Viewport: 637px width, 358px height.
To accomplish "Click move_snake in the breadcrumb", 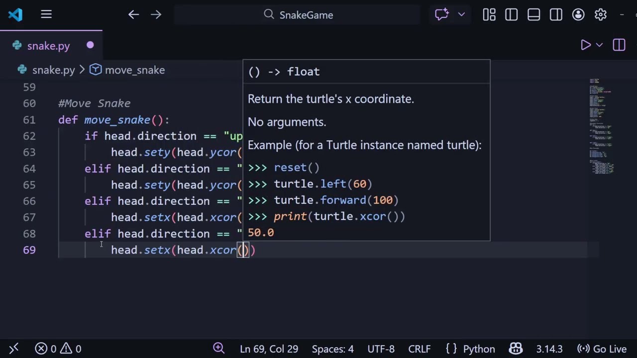I will click(x=134, y=70).
